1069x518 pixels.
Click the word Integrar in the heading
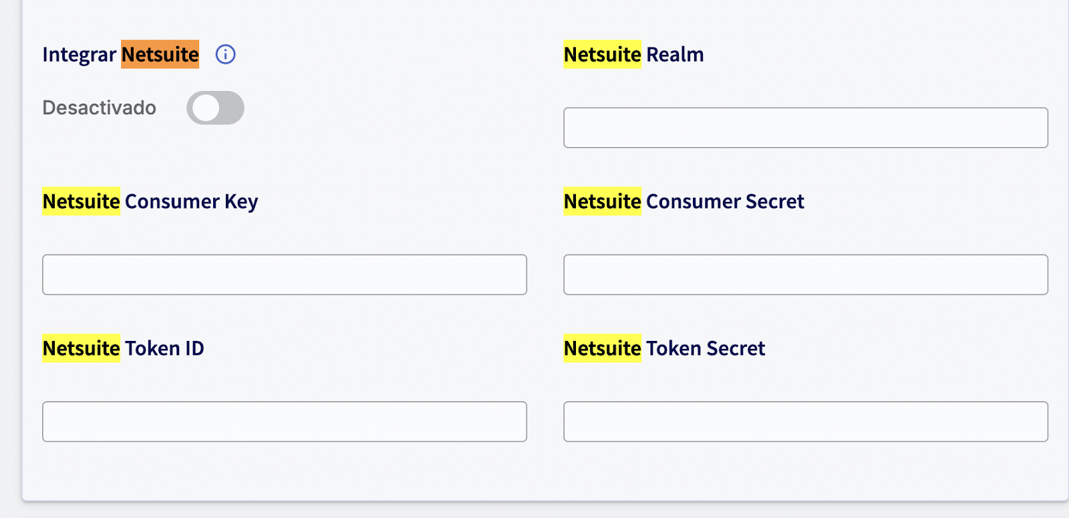(x=79, y=55)
